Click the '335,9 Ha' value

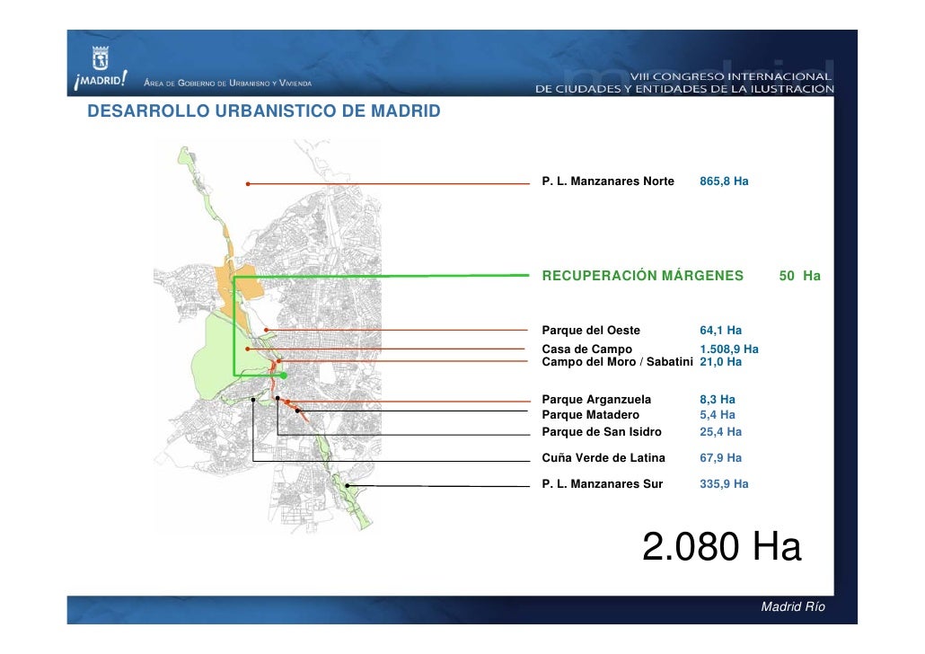[x=724, y=484]
